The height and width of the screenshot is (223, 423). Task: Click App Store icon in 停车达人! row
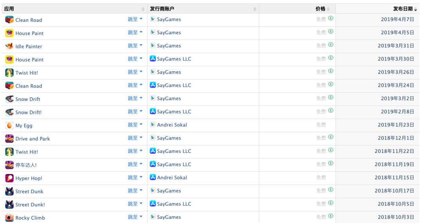153,164
